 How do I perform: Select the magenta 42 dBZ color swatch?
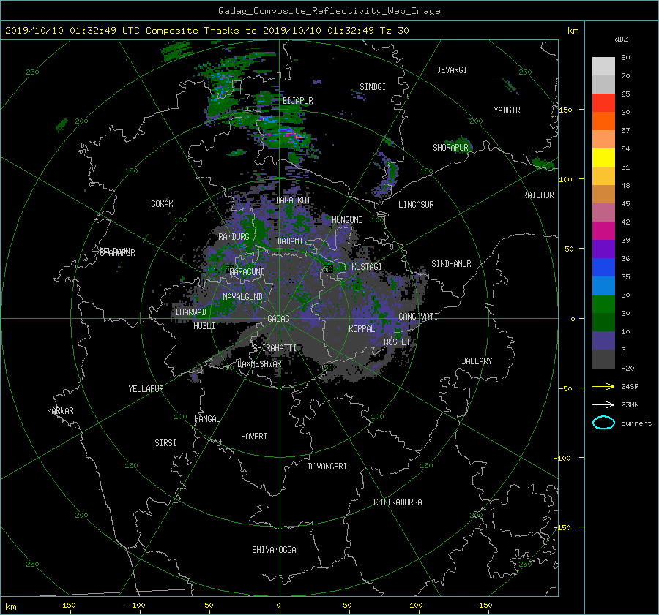(603, 230)
